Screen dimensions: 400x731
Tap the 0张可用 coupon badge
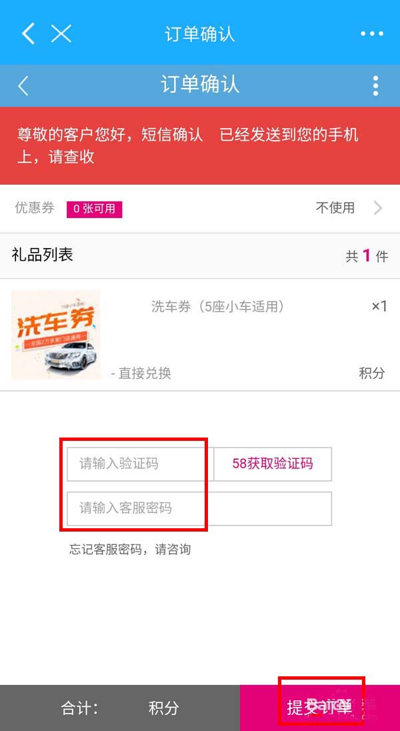click(x=94, y=209)
